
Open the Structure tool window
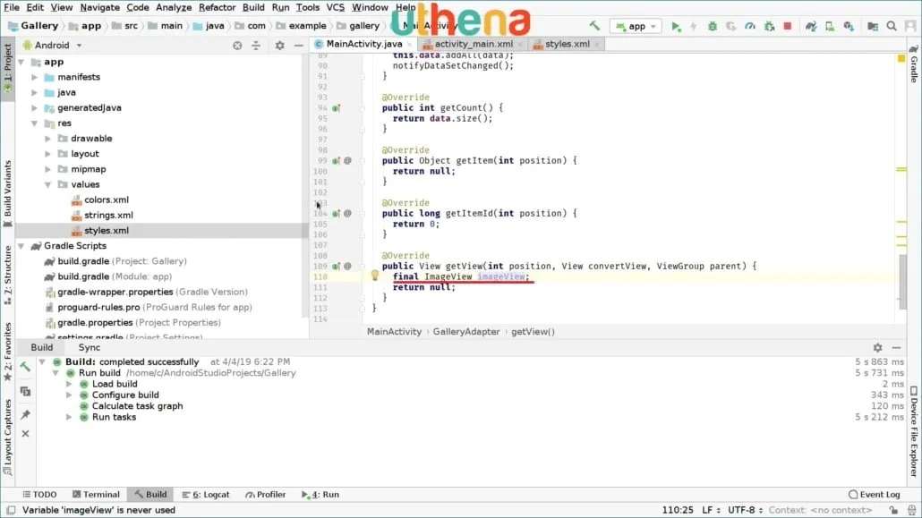(8, 275)
